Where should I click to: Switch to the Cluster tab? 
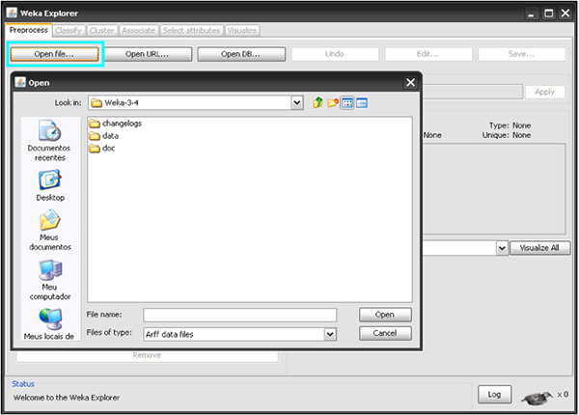pos(101,31)
